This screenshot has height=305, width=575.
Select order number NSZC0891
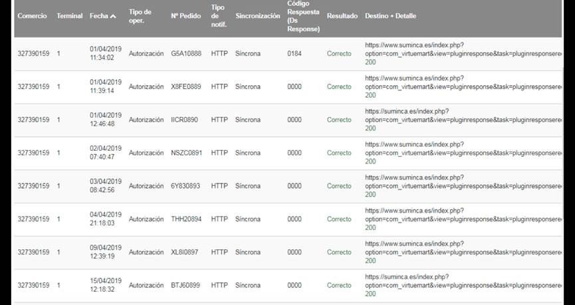pyautogui.click(x=186, y=153)
